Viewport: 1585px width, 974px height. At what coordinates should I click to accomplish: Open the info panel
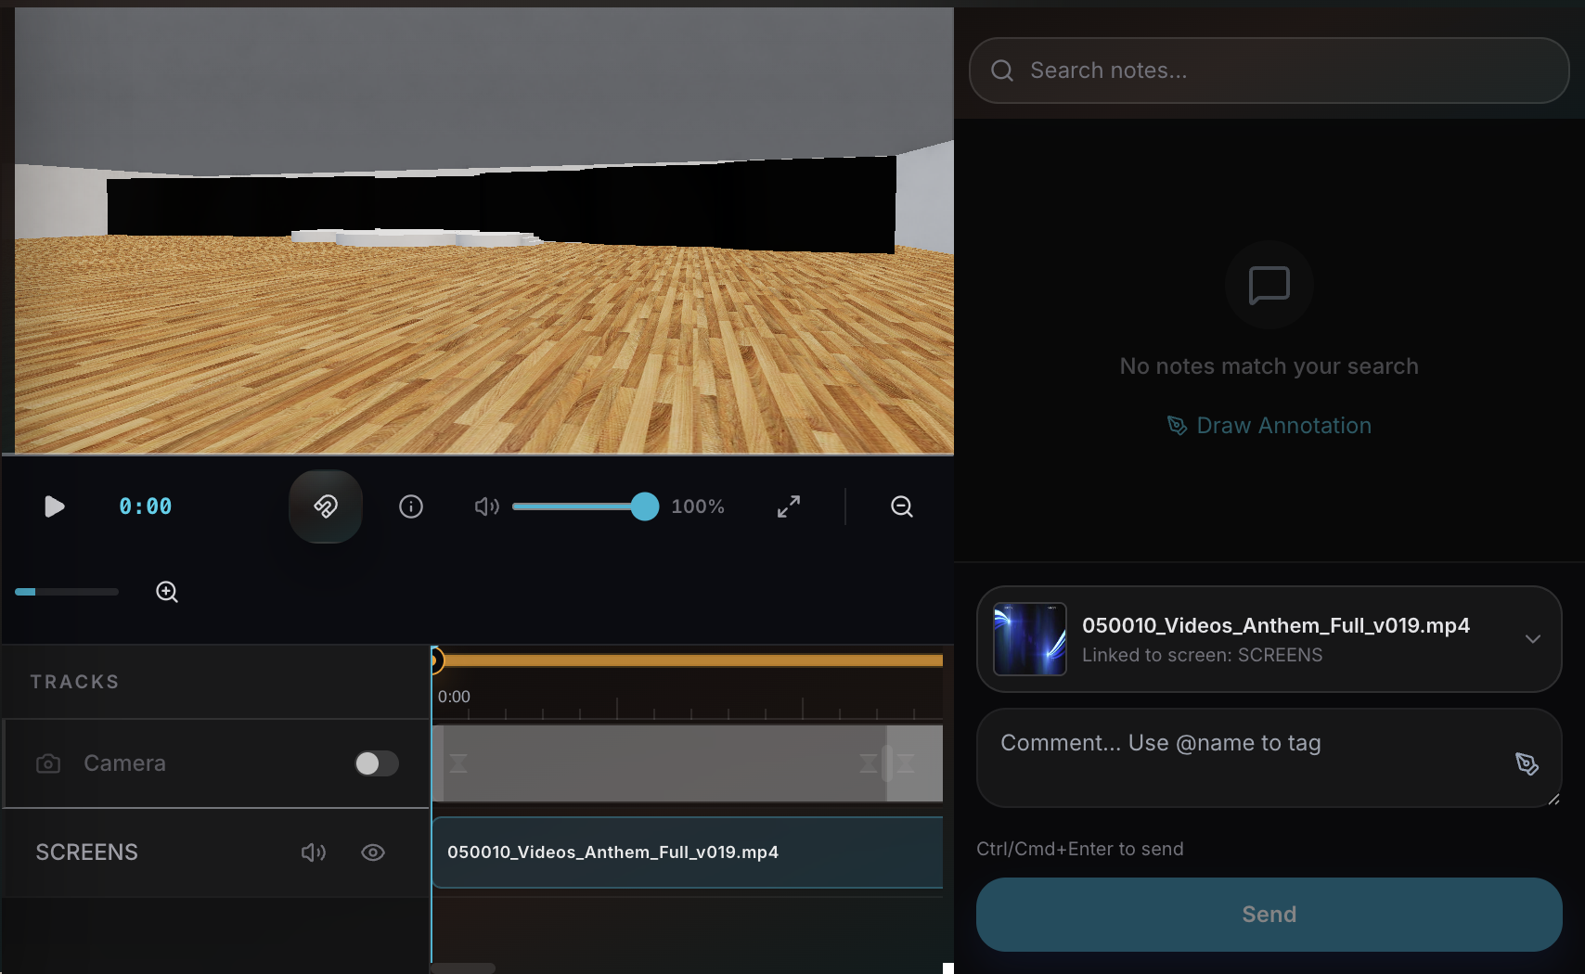click(x=411, y=506)
